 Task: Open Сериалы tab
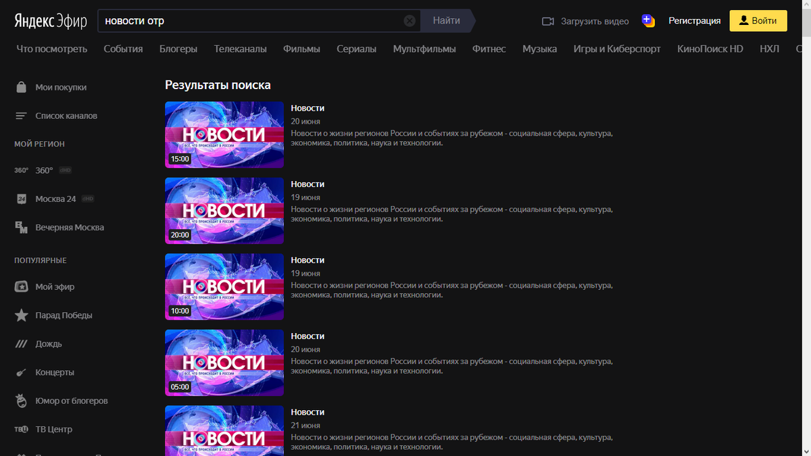coord(356,49)
